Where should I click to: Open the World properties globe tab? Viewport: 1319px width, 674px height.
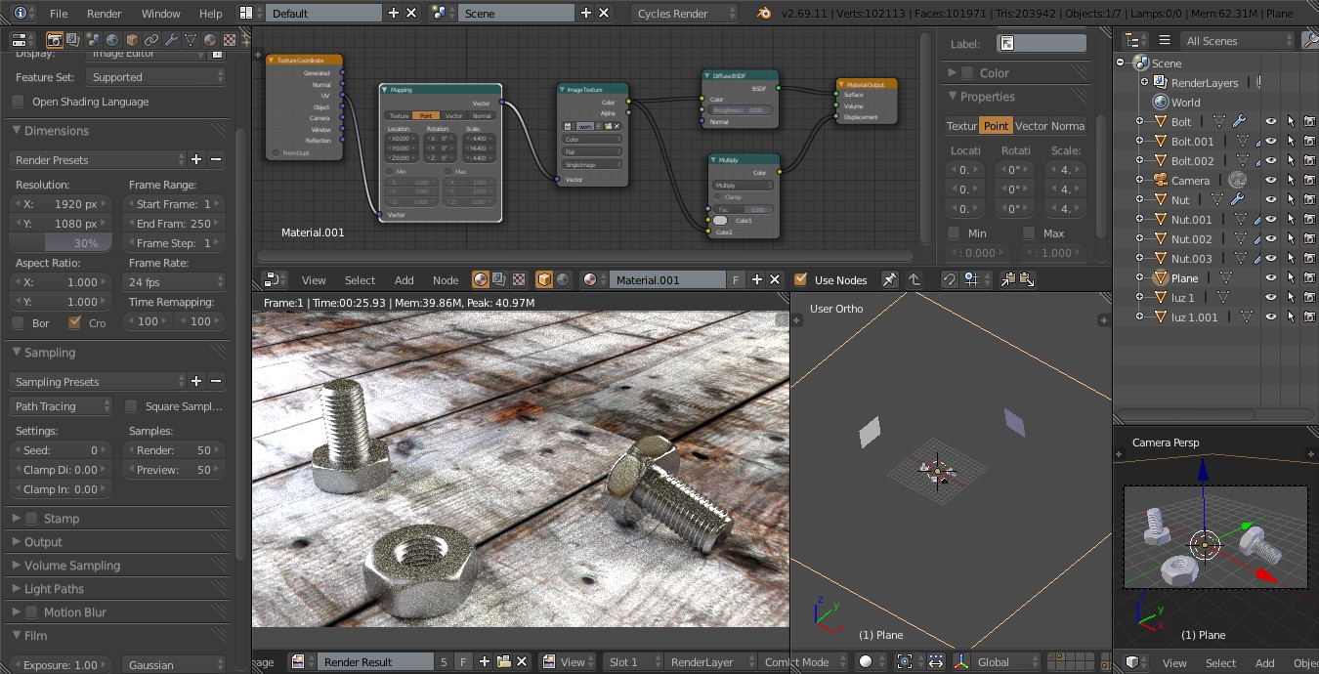click(x=111, y=40)
